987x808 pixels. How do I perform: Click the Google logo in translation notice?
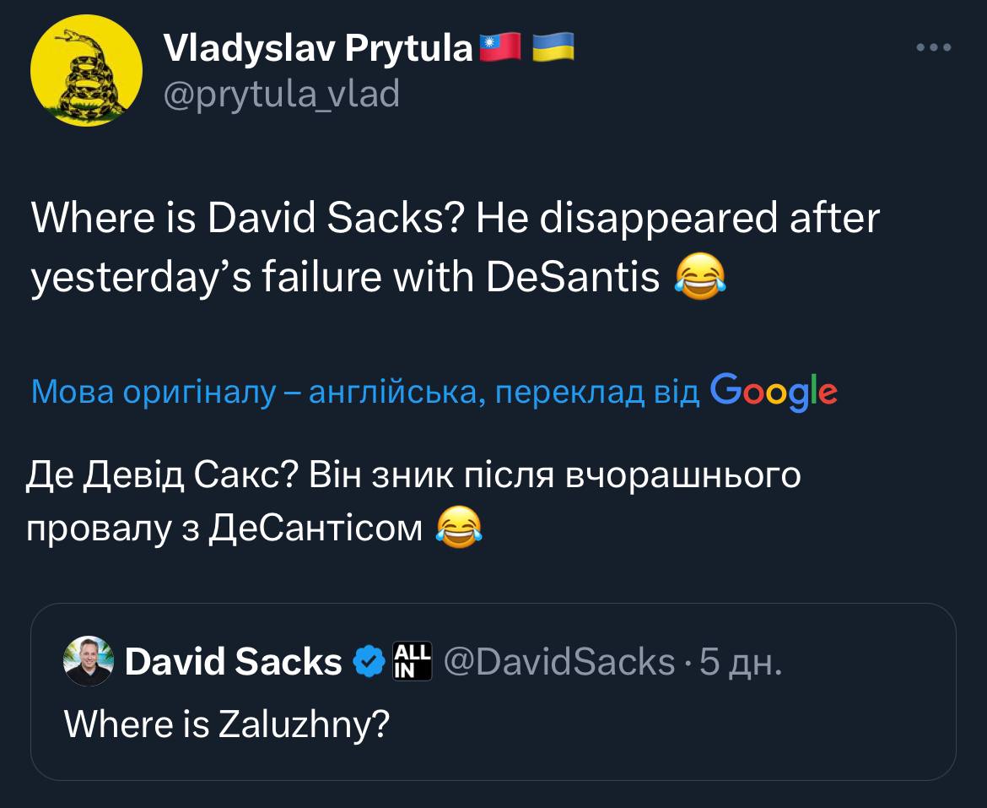pos(774,390)
